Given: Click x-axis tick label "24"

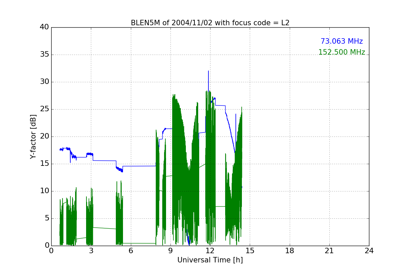Looking at the screenshot, I should 369,251.
